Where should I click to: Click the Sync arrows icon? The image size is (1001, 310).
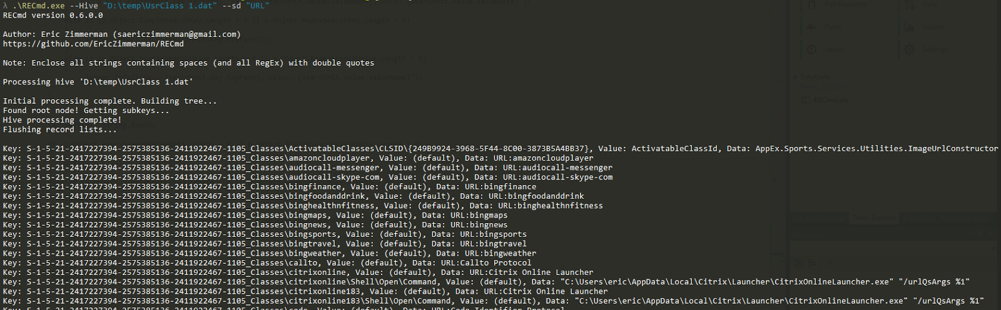910,5
